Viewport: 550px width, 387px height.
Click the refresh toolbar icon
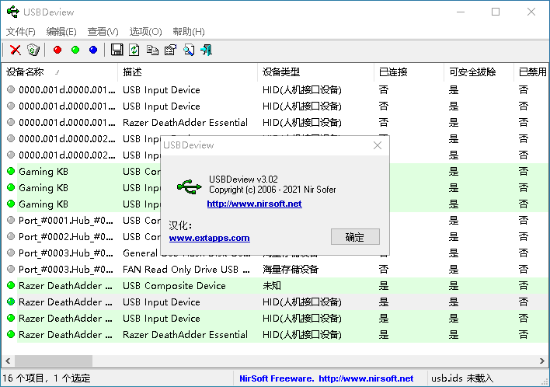(134, 50)
